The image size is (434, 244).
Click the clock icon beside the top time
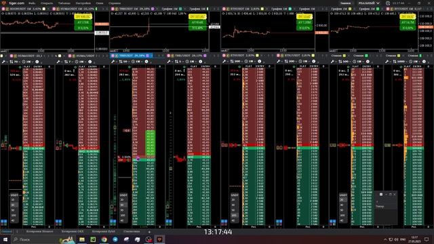tap(388, 3)
